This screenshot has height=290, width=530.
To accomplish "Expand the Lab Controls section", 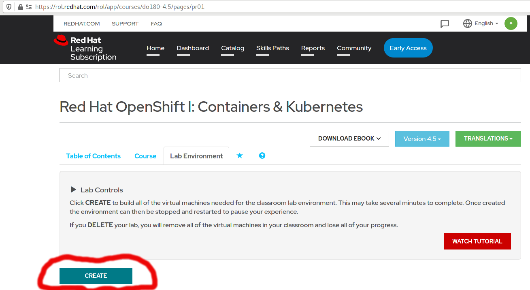I will point(73,189).
